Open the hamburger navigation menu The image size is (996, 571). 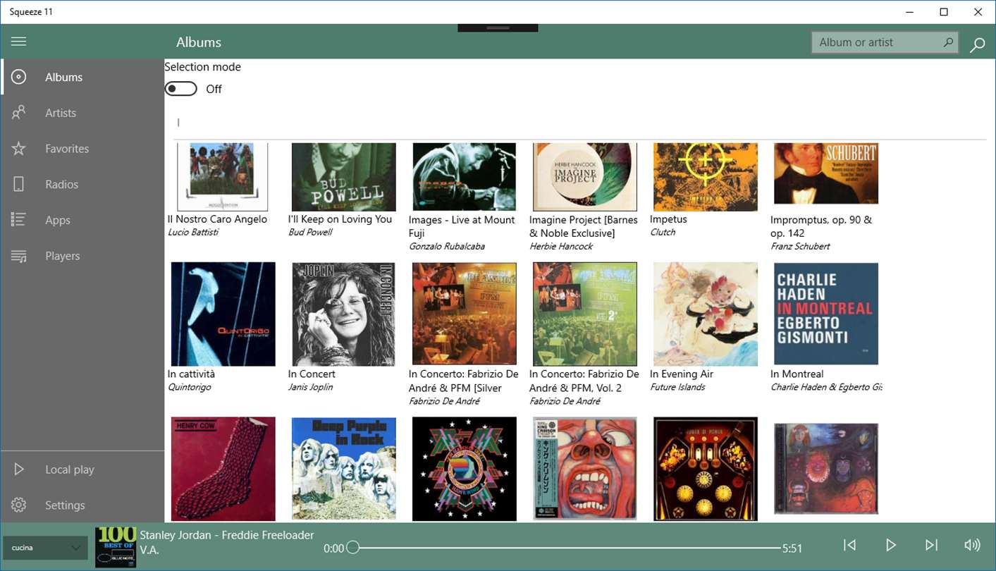tap(19, 42)
